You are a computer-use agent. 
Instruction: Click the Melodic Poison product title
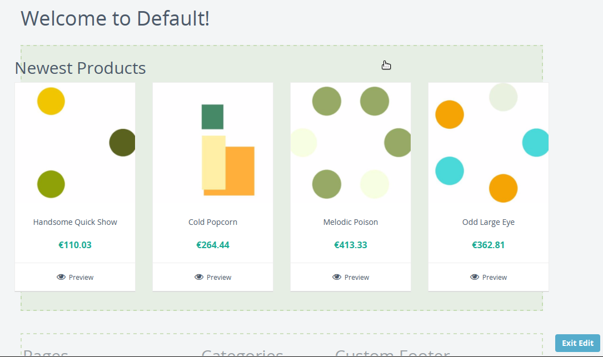351,222
